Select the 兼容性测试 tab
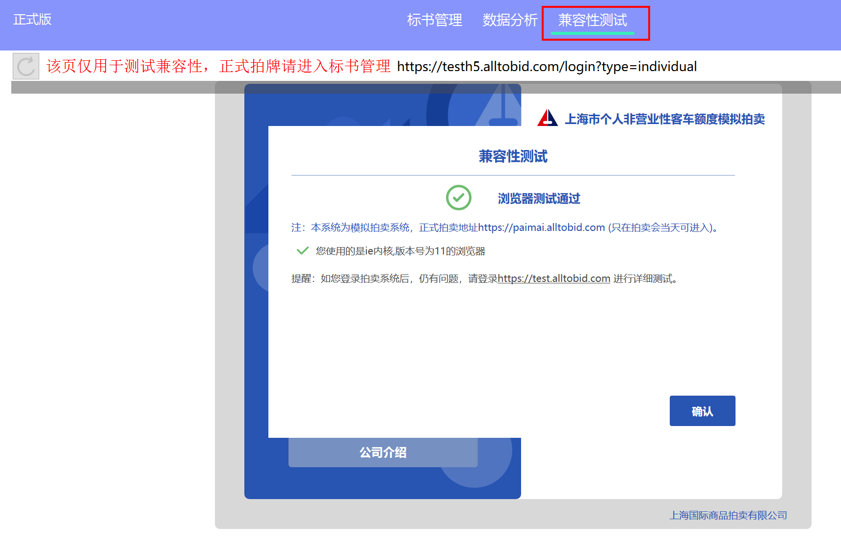Screen dimensions: 841x554 [592, 20]
